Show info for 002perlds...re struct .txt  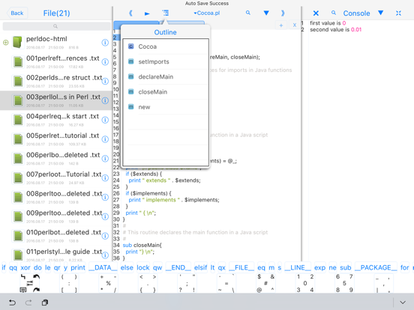click(x=105, y=81)
